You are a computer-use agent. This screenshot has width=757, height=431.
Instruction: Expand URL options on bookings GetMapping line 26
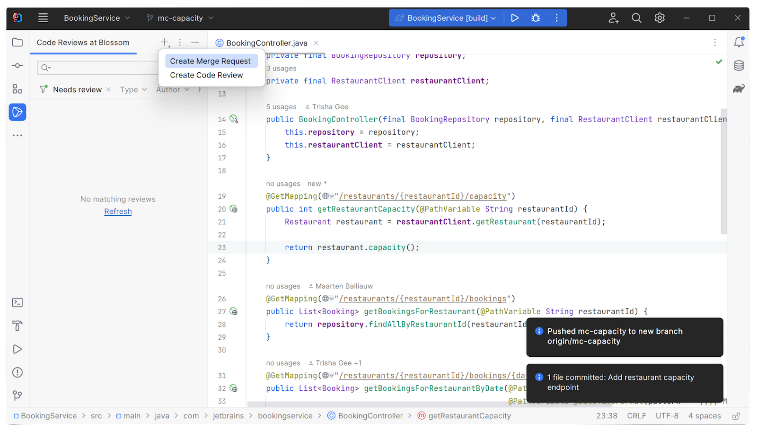click(328, 299)
